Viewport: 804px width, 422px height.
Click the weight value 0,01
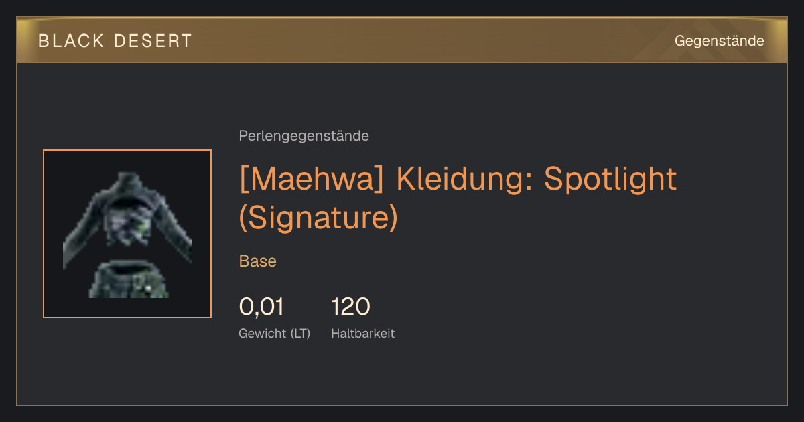coord(261,307)
